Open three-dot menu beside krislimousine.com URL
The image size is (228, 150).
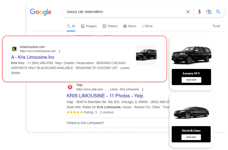59,51
